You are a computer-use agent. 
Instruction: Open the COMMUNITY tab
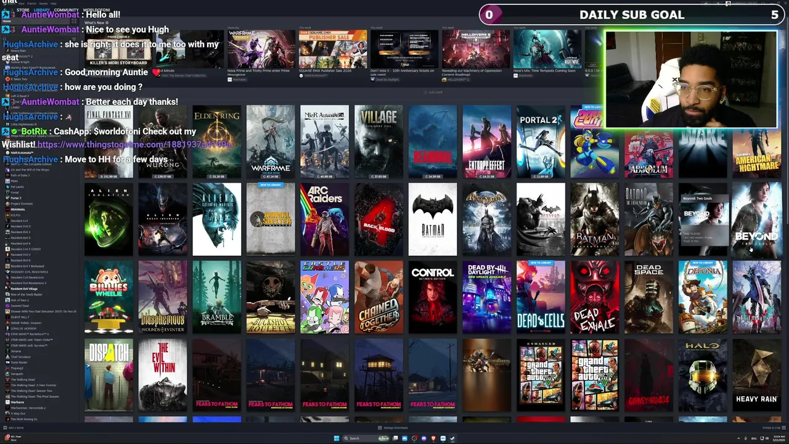[66, 10]
